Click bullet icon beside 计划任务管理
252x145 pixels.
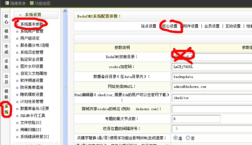click(17, 102)
